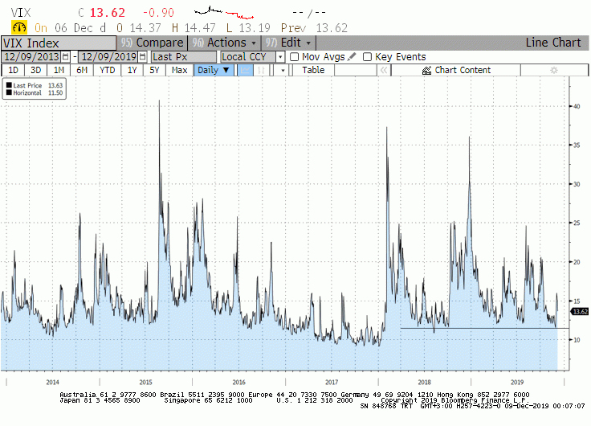Click the Compare button
This screenshot has height=426, width=591.
click(x=152, y=43)
